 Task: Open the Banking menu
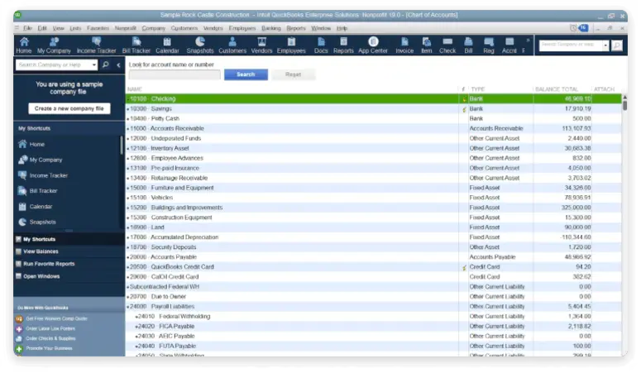[x=271, y=28]
